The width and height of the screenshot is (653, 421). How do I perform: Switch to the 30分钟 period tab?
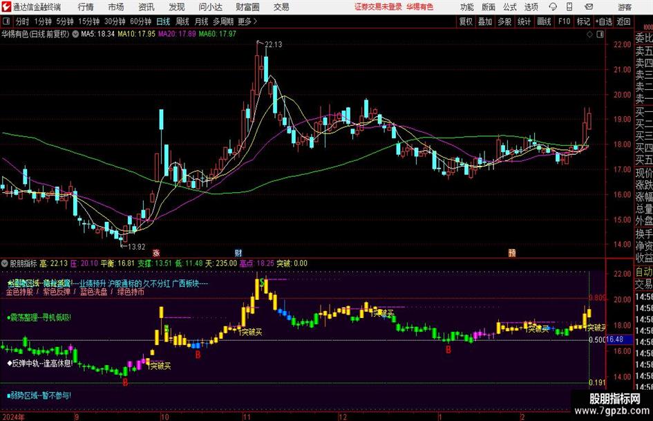coord(115,21)
